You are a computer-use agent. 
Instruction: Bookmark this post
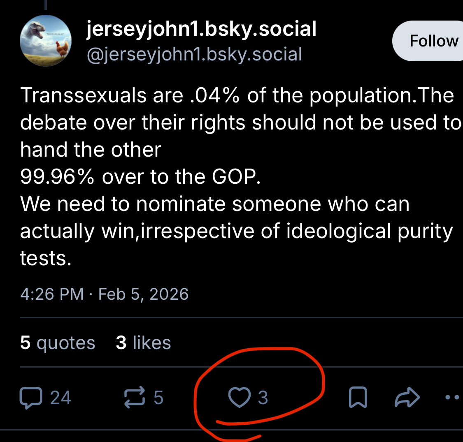click(x=358, y=398)
